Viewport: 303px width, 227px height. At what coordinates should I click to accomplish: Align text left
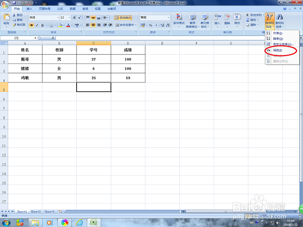pyautogui.click(x=88, y=25)
